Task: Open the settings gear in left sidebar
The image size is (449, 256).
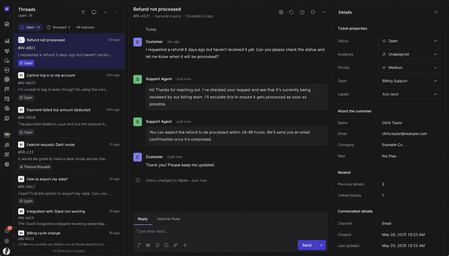Action: 7,164
